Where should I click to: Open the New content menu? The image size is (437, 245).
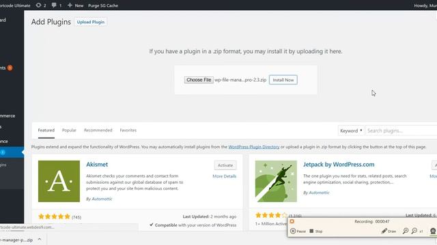[75, 5]
